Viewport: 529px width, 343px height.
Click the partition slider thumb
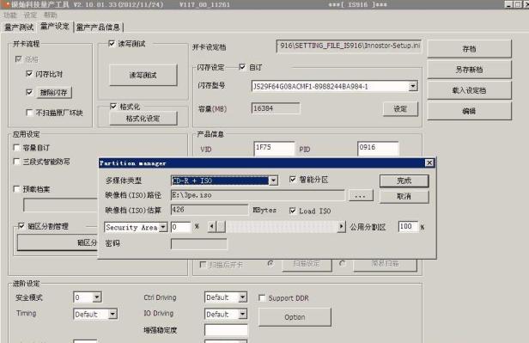221,226
